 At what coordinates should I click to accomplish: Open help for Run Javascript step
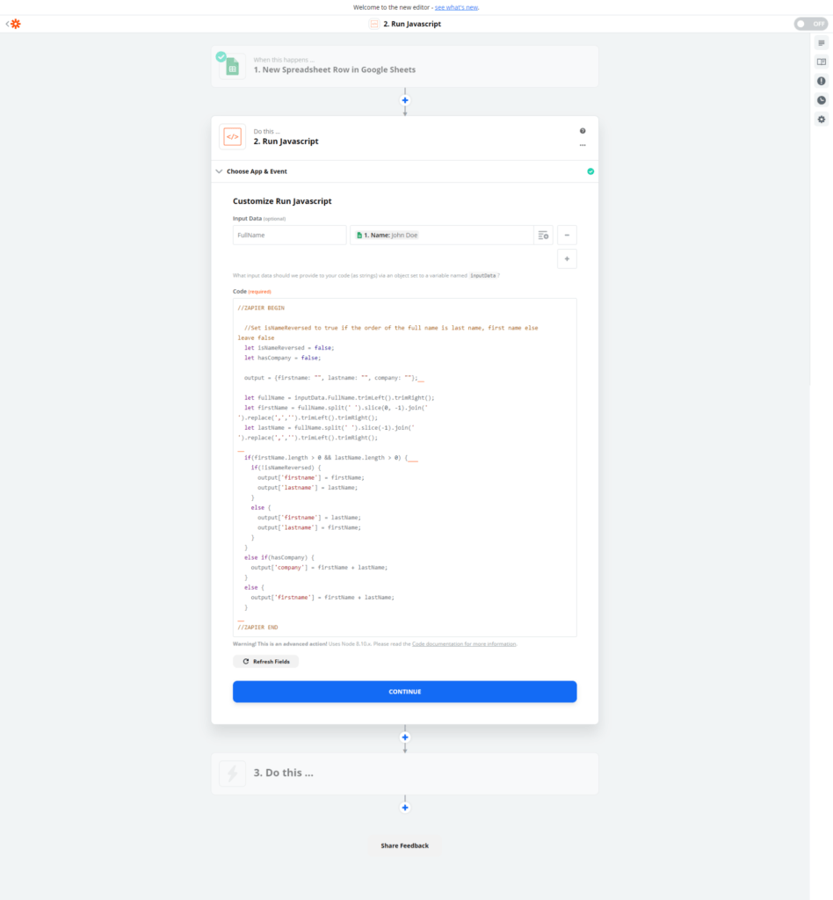point(583,131)
